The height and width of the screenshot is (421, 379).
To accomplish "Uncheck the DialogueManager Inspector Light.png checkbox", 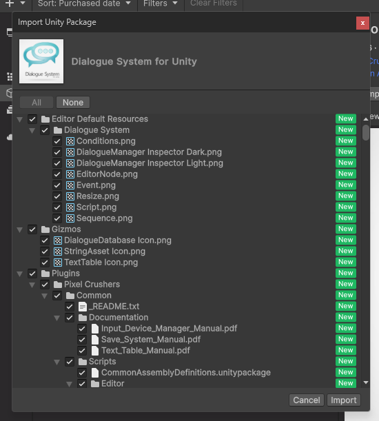I will (x=57, y=163).
